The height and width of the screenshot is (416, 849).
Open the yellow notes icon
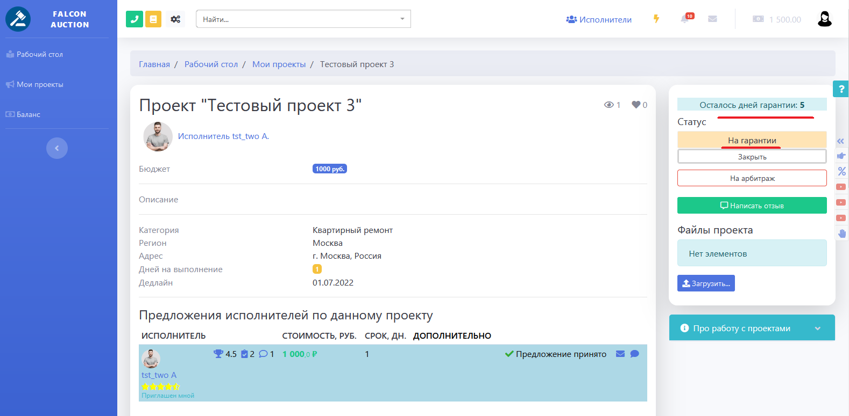tap(153, 19)
